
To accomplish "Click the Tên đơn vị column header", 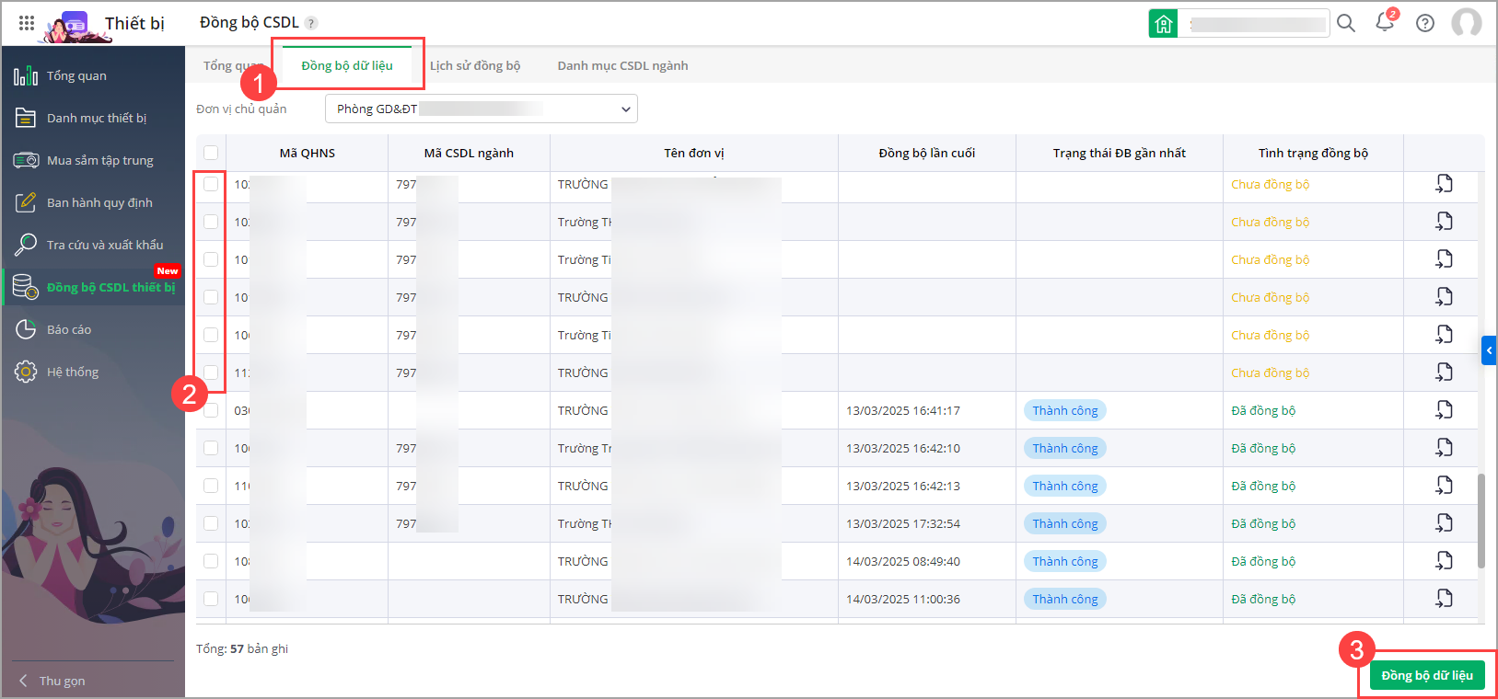I will tap(694, 153).
